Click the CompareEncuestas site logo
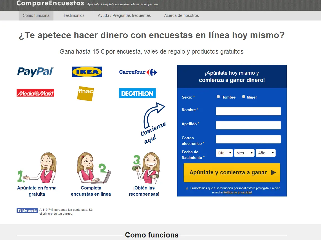Screen dimensions: 321x240 click(50, 3)
